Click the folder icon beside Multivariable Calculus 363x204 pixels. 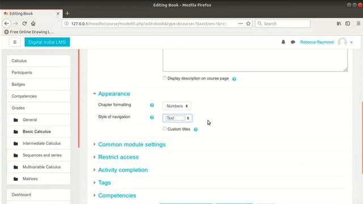[x=16, y=167]
